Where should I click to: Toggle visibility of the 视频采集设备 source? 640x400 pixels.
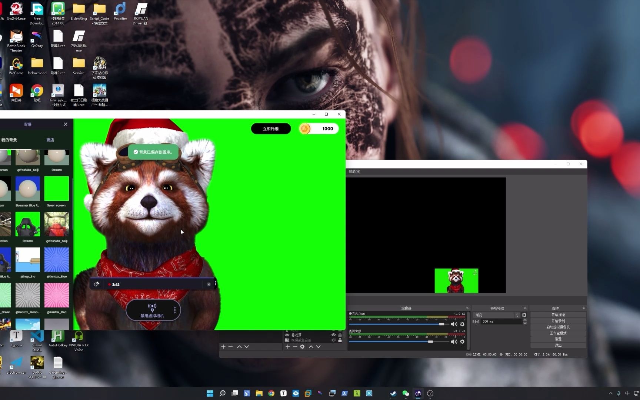click(333, 340)
